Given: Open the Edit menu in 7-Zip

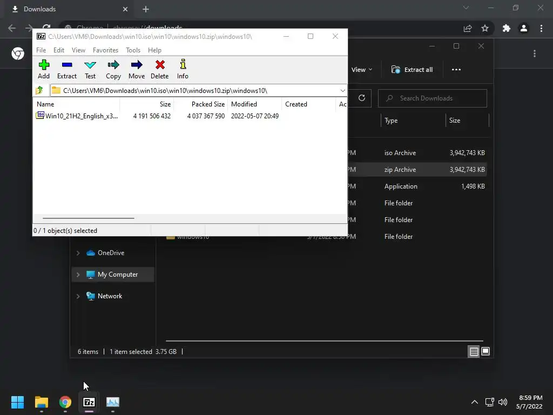Looking at the screenshot, I should point(58,50).
